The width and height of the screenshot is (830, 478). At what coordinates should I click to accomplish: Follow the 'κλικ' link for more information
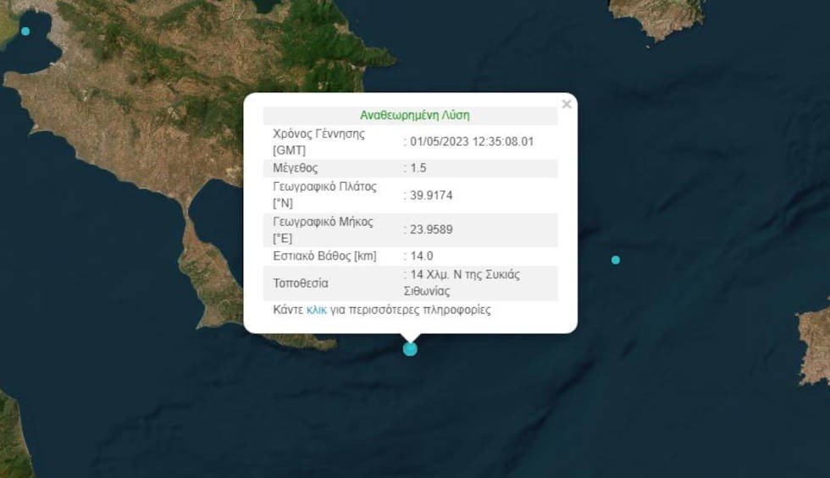pos(317,310)
